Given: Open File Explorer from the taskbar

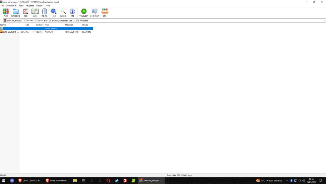Looking at the screenshot, I should tap(75, 180).
